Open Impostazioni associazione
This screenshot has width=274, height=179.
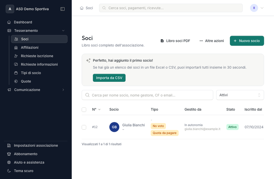tap(36, 146)
